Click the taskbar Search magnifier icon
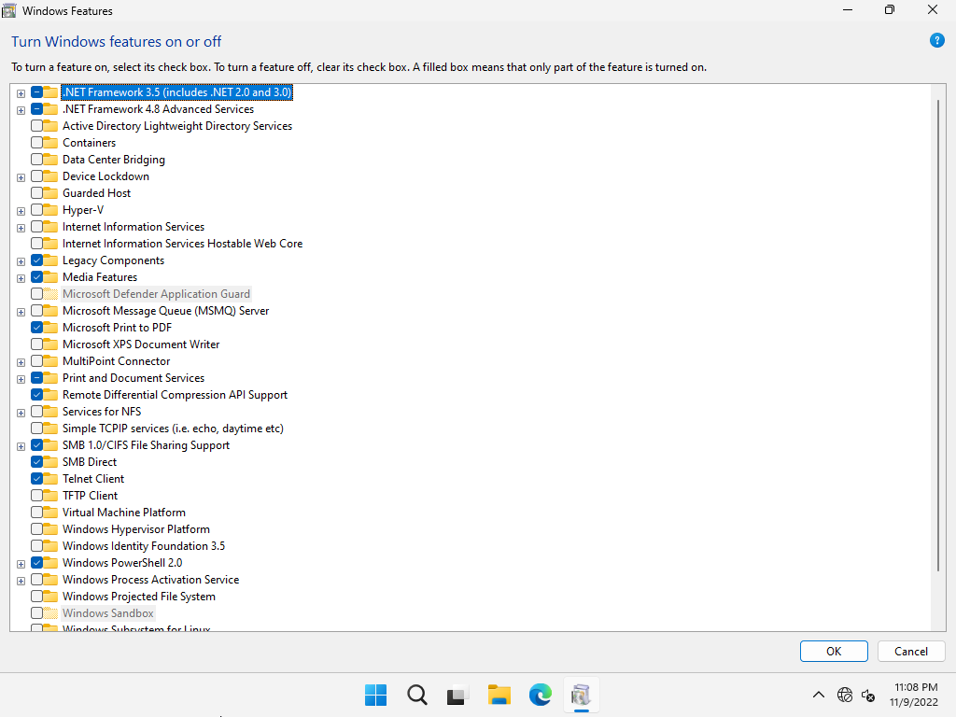 point(417,695)
